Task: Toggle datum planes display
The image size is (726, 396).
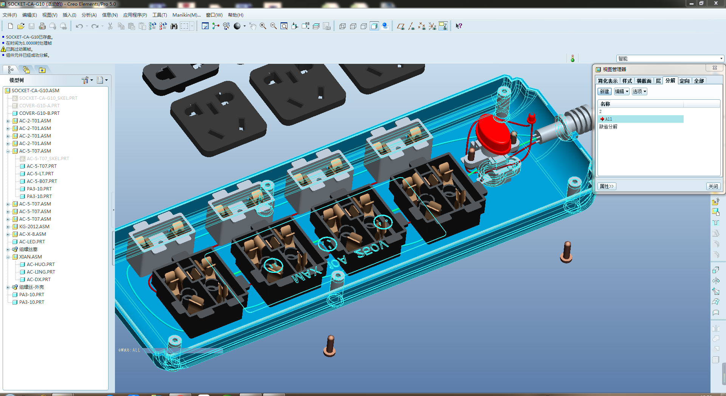Action: pyautogui.click(x=401, y=26)
